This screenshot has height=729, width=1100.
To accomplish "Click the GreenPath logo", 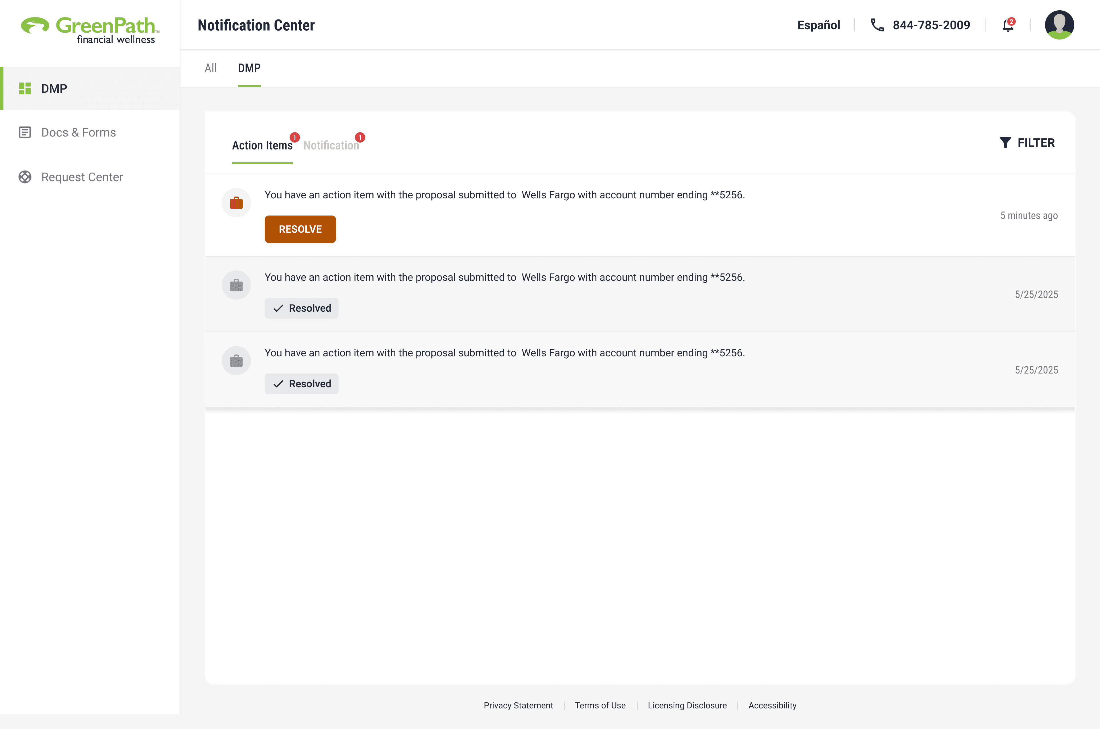I will (x=90, y=30).
